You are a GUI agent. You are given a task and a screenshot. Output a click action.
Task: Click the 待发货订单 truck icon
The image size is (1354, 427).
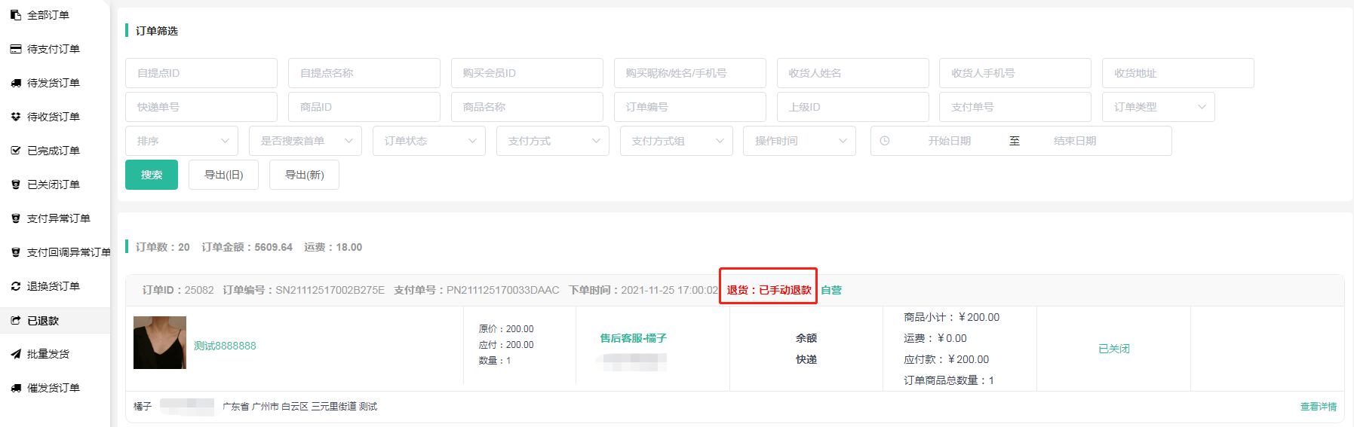(x=16, y=83)
